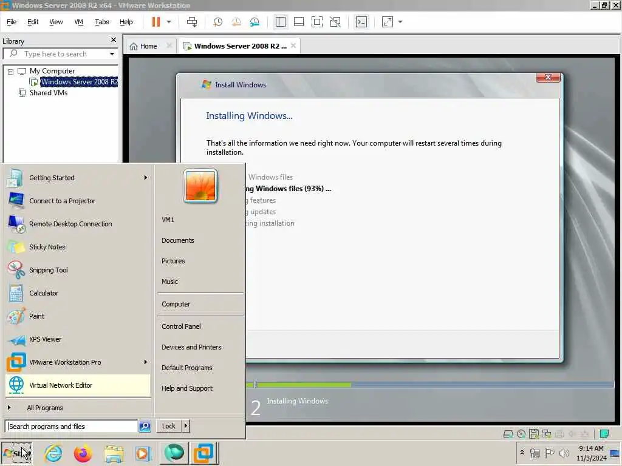The image size is (622, 466).
Task: Click the Search programs and files box
Action: [x=72, y=427]
